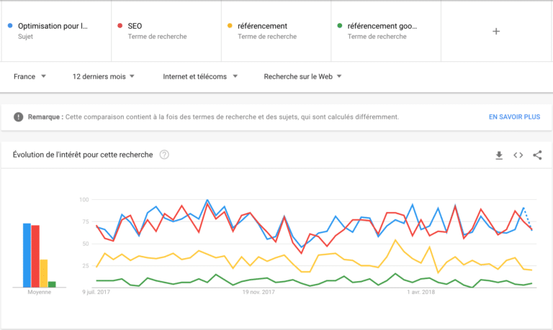The height and width of the screenshot is (330, 553).
Task: Click the EN SAVOIR PLUS link
Action: [514, 116]
